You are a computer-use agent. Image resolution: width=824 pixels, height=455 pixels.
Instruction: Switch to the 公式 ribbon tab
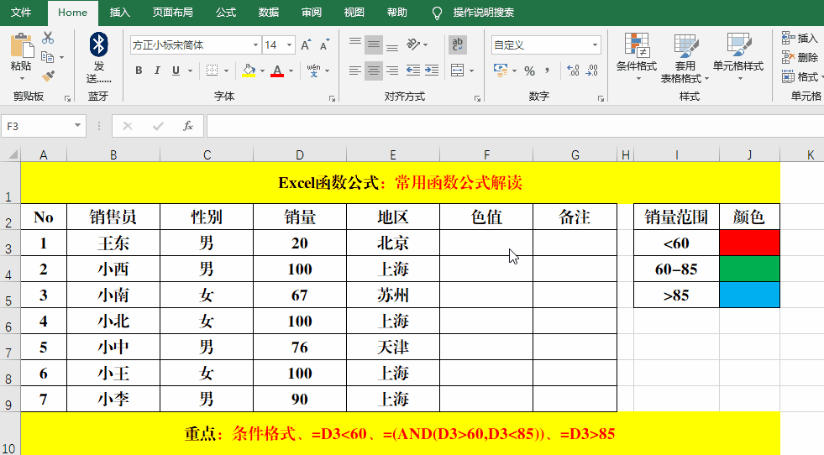click(x=225, y=13)
